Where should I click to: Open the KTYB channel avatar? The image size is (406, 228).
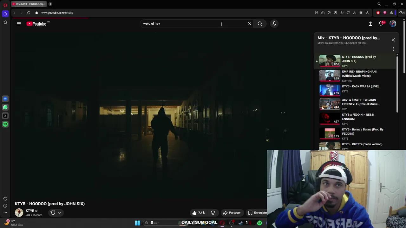click(19, 212)
